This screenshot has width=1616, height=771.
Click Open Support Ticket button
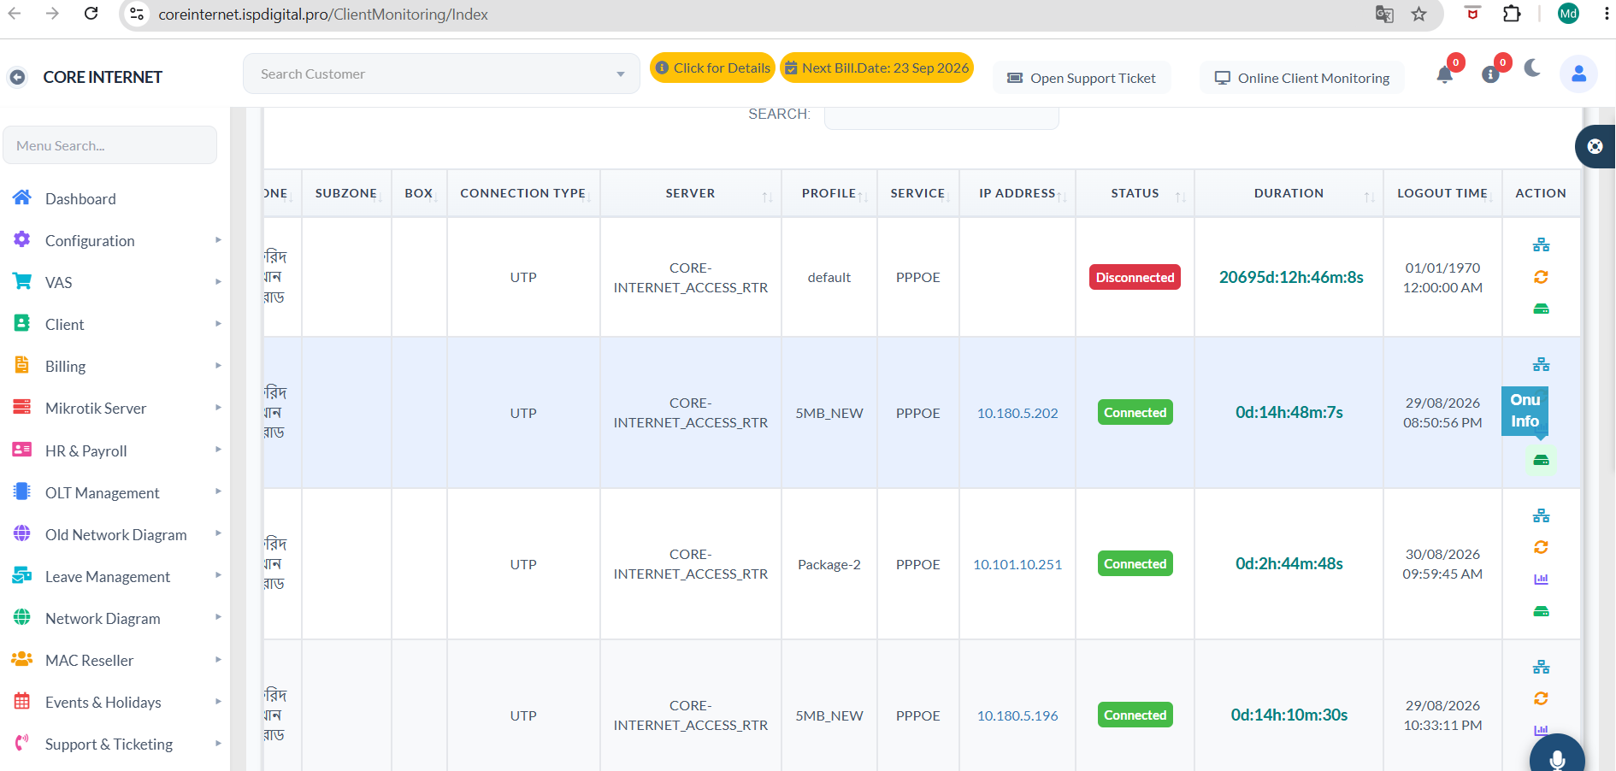point(1082,78)
